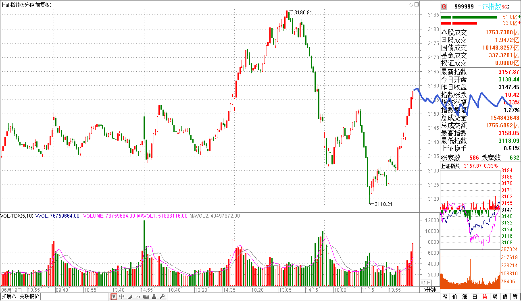The height and width of the screenshot is (301, 521).
Task: Click the X1万 volume unit label
Action: pos(426,282)
